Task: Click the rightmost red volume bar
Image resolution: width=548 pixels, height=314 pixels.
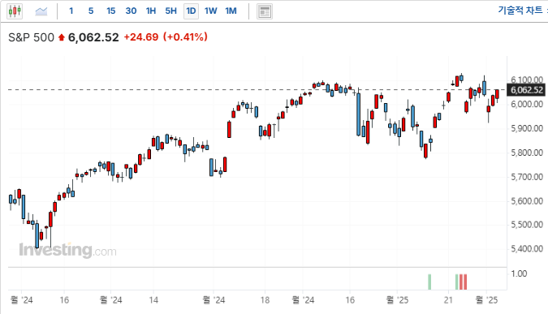Action: tap(465, 282)
